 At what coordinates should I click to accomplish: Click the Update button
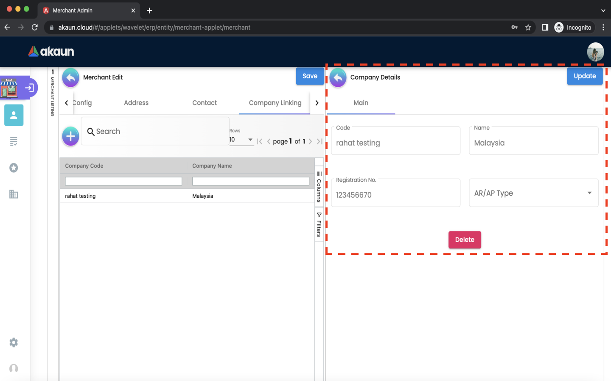585,76
